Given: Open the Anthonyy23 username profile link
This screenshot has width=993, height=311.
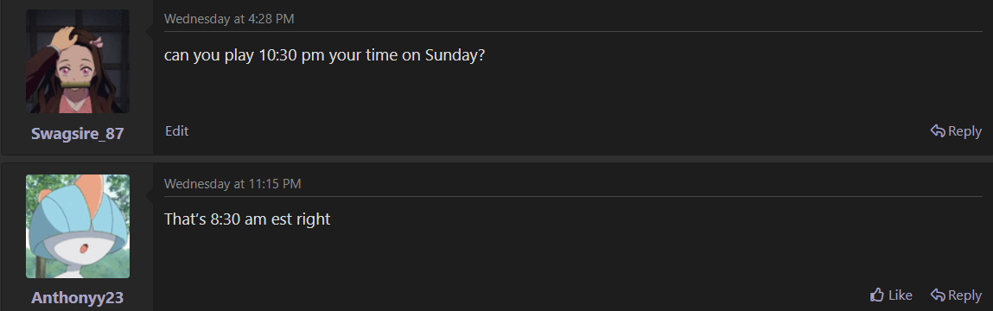Looking at the screenshot, I should 77,298.
